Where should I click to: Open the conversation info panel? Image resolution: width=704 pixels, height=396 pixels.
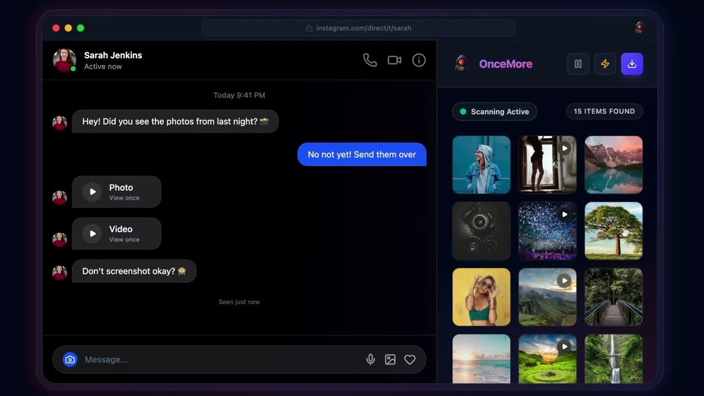point(419,60)
